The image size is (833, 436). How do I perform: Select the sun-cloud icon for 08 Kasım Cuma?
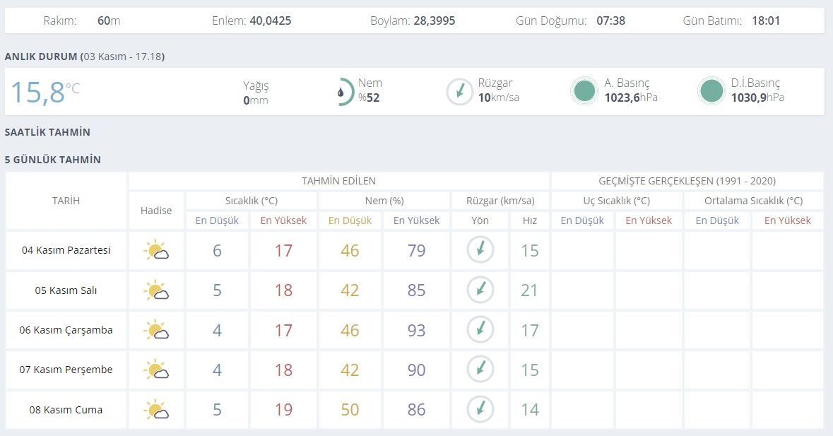155,409
